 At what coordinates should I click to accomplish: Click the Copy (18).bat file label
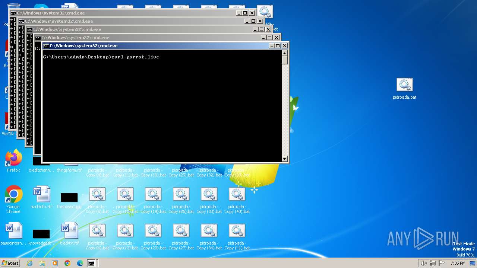click(x=153, y=173)
